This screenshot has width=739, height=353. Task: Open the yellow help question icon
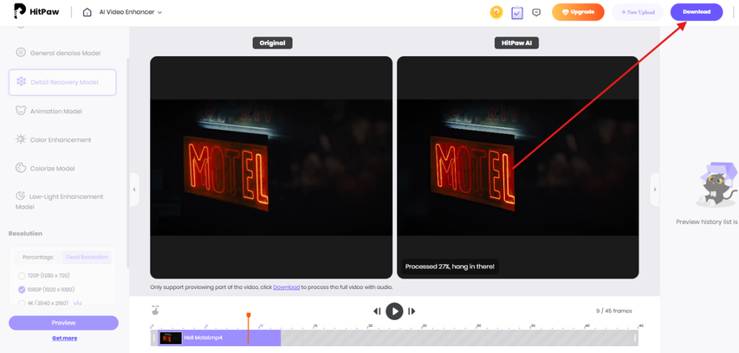pos(496,12)
